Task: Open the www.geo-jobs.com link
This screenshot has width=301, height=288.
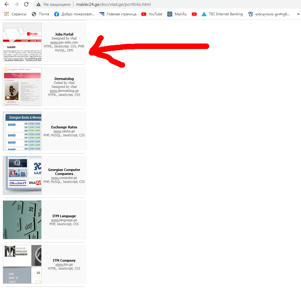Action: click(64, 42)
